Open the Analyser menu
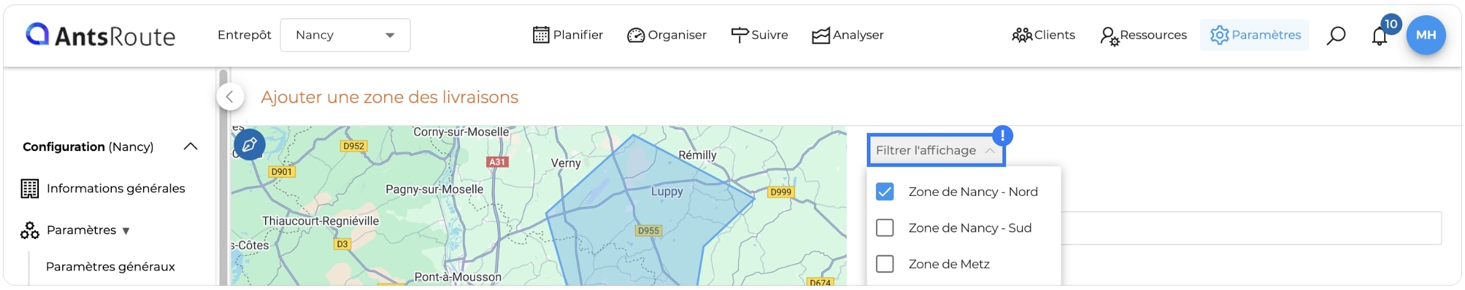This screenshot has width=1465, height=290. 848,35
